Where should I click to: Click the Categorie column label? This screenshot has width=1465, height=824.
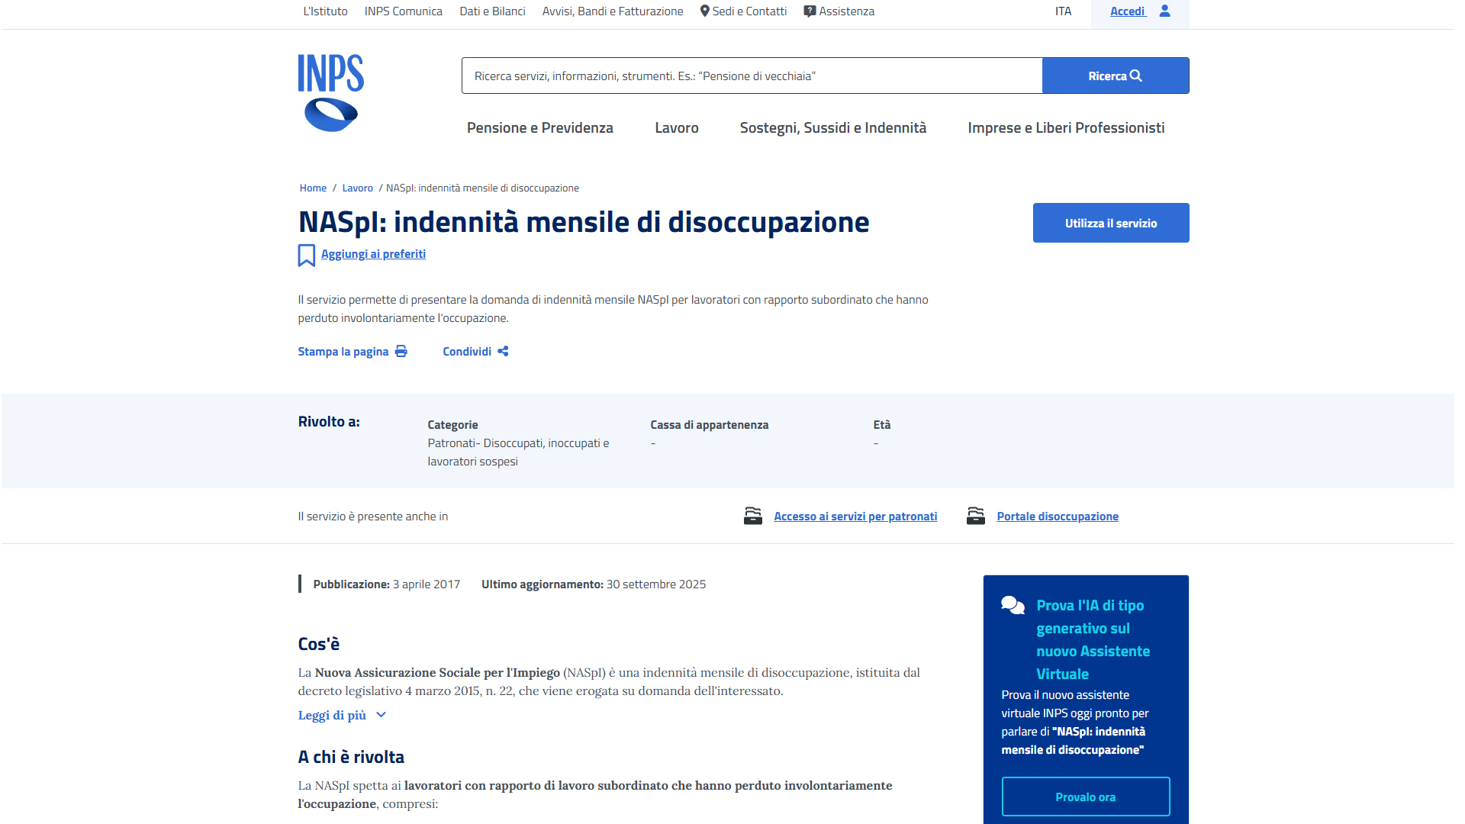coord(452,425)
